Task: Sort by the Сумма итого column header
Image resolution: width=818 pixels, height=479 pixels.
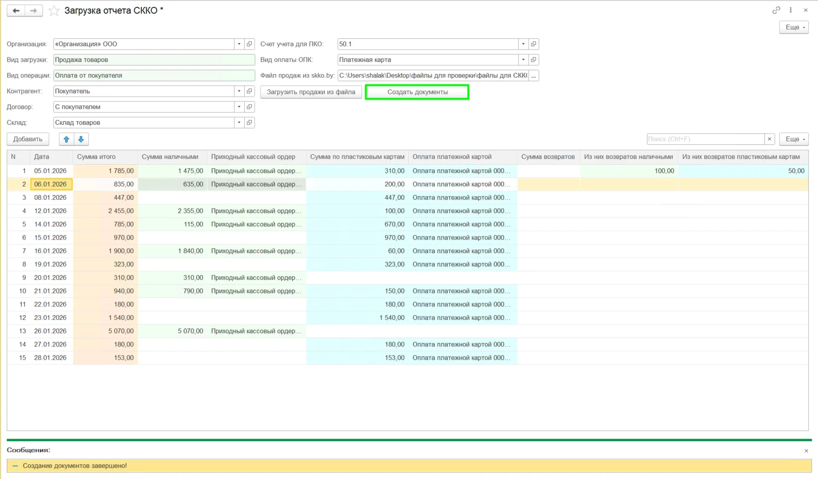Action: 106,157
